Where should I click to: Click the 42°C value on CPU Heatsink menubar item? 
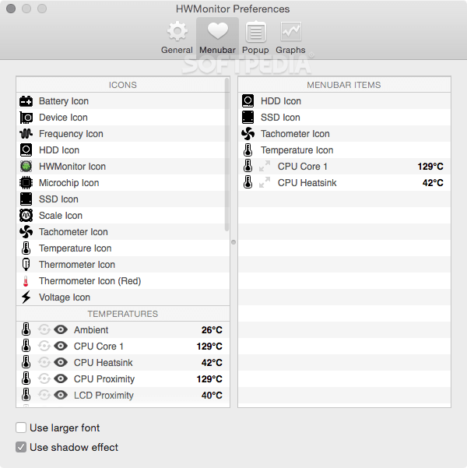pos(433,183)
